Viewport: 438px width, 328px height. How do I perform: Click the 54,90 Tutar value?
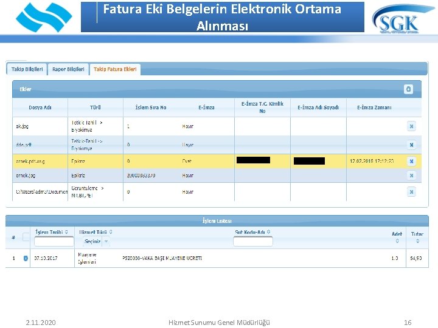pos(416,258)
